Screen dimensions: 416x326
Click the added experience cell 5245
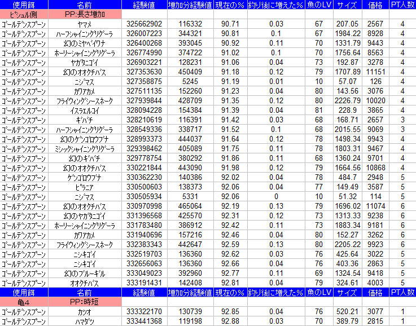[x=190, y=81]
